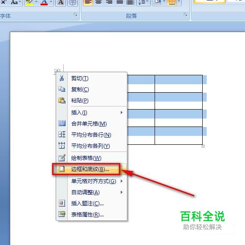Choose 剪切(T) from context menu

pyautogui.click(x=91, y=78)
